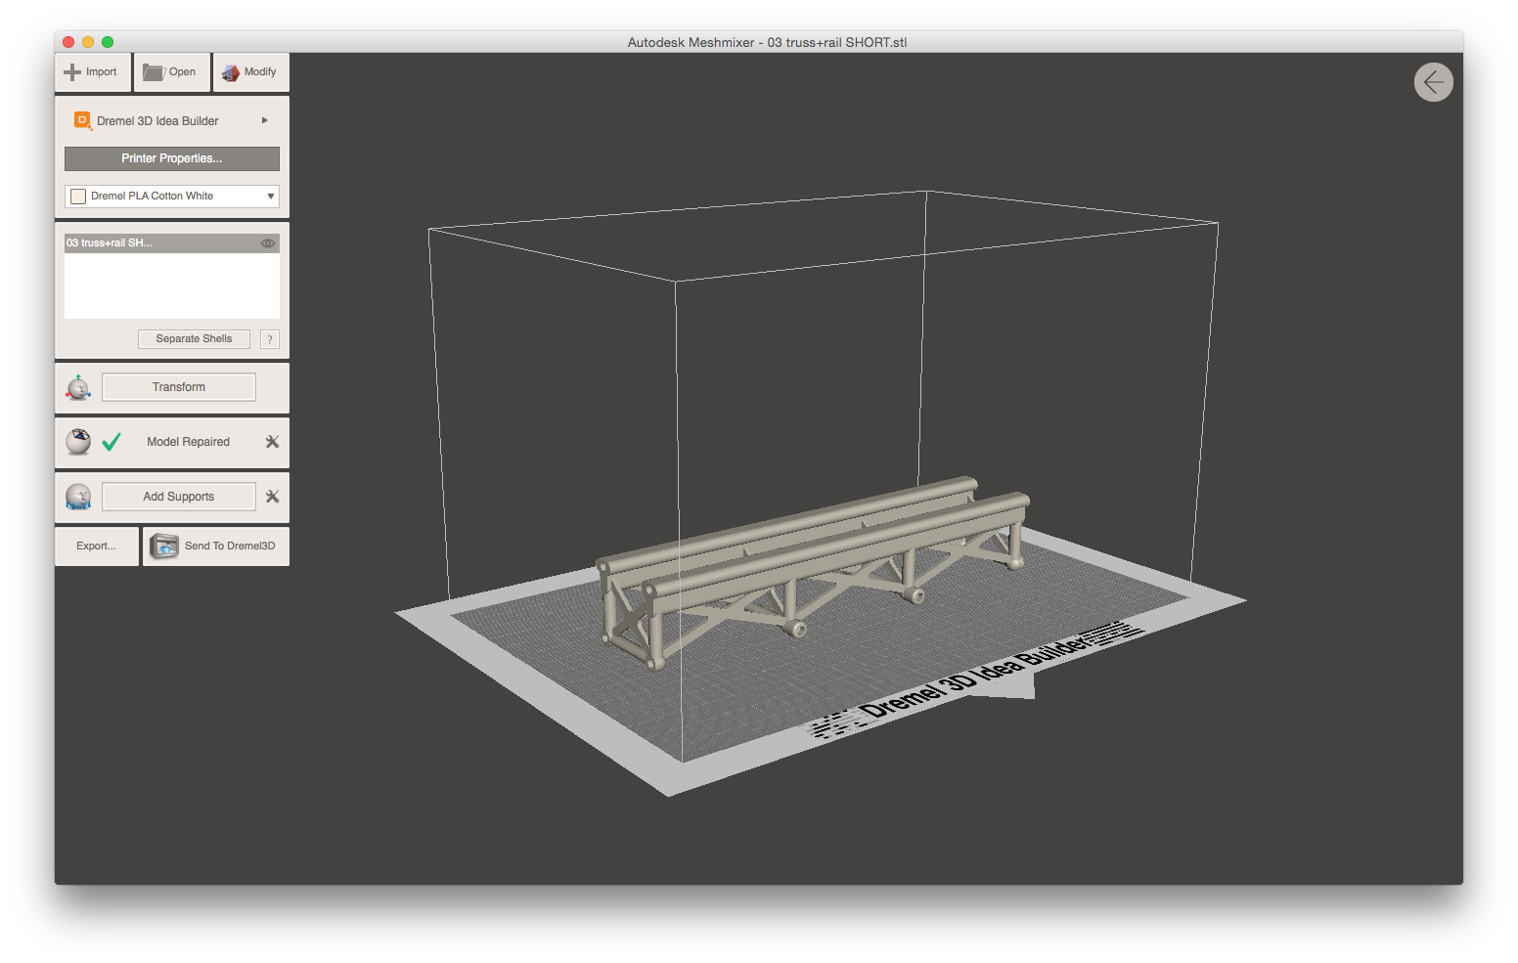
Task: Click Add Supports
Action: [x=179, y=497]
